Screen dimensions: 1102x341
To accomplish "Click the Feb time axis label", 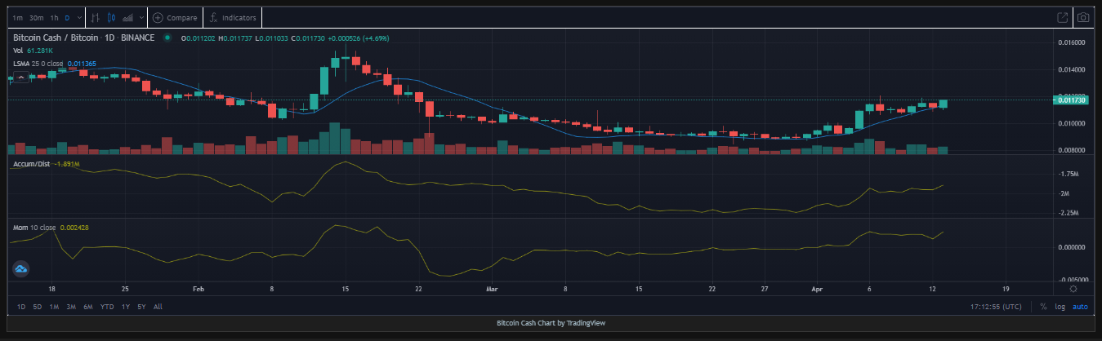I will point(199,288).
